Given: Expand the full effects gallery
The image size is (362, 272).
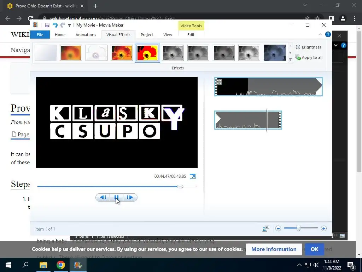Looking at the screenshot, I should tap(291, 59).
